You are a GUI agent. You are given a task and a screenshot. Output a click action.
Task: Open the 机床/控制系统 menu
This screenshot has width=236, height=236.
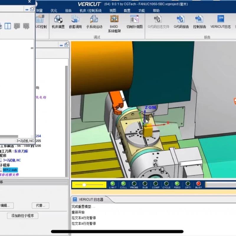click(91, 11)
